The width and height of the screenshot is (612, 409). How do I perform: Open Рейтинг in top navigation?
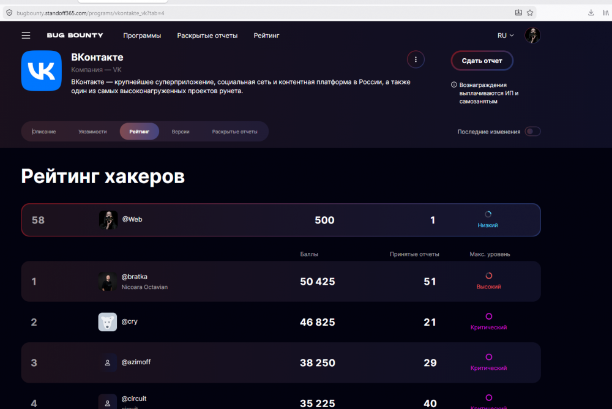pos(267,36)
